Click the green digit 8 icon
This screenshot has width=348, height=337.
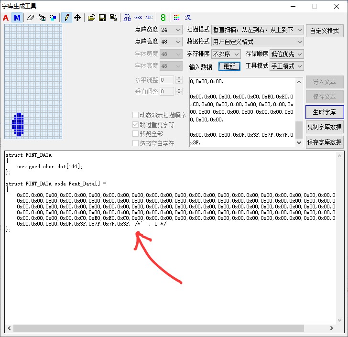click(163, 18)
